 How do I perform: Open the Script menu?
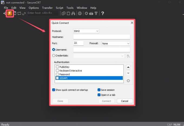tap(60, 8)
